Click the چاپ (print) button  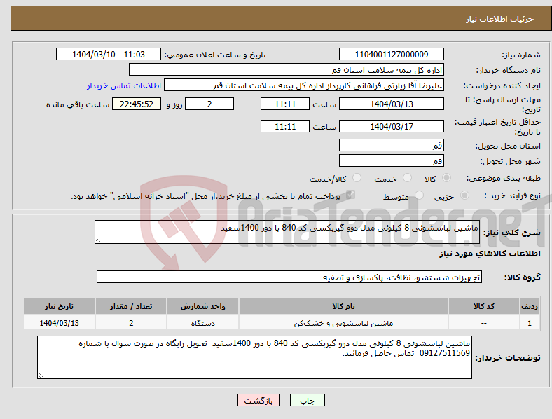307,400
